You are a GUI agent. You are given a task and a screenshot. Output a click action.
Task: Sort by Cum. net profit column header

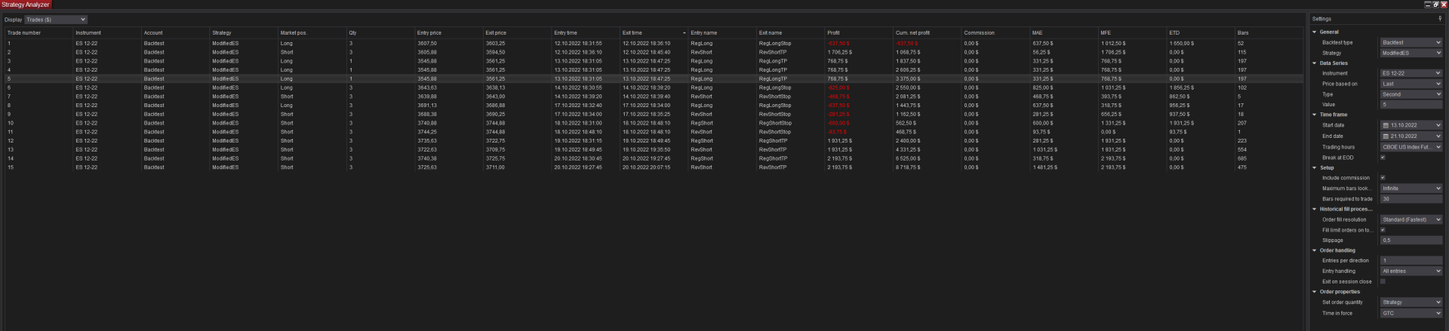[x=927, y=33]
